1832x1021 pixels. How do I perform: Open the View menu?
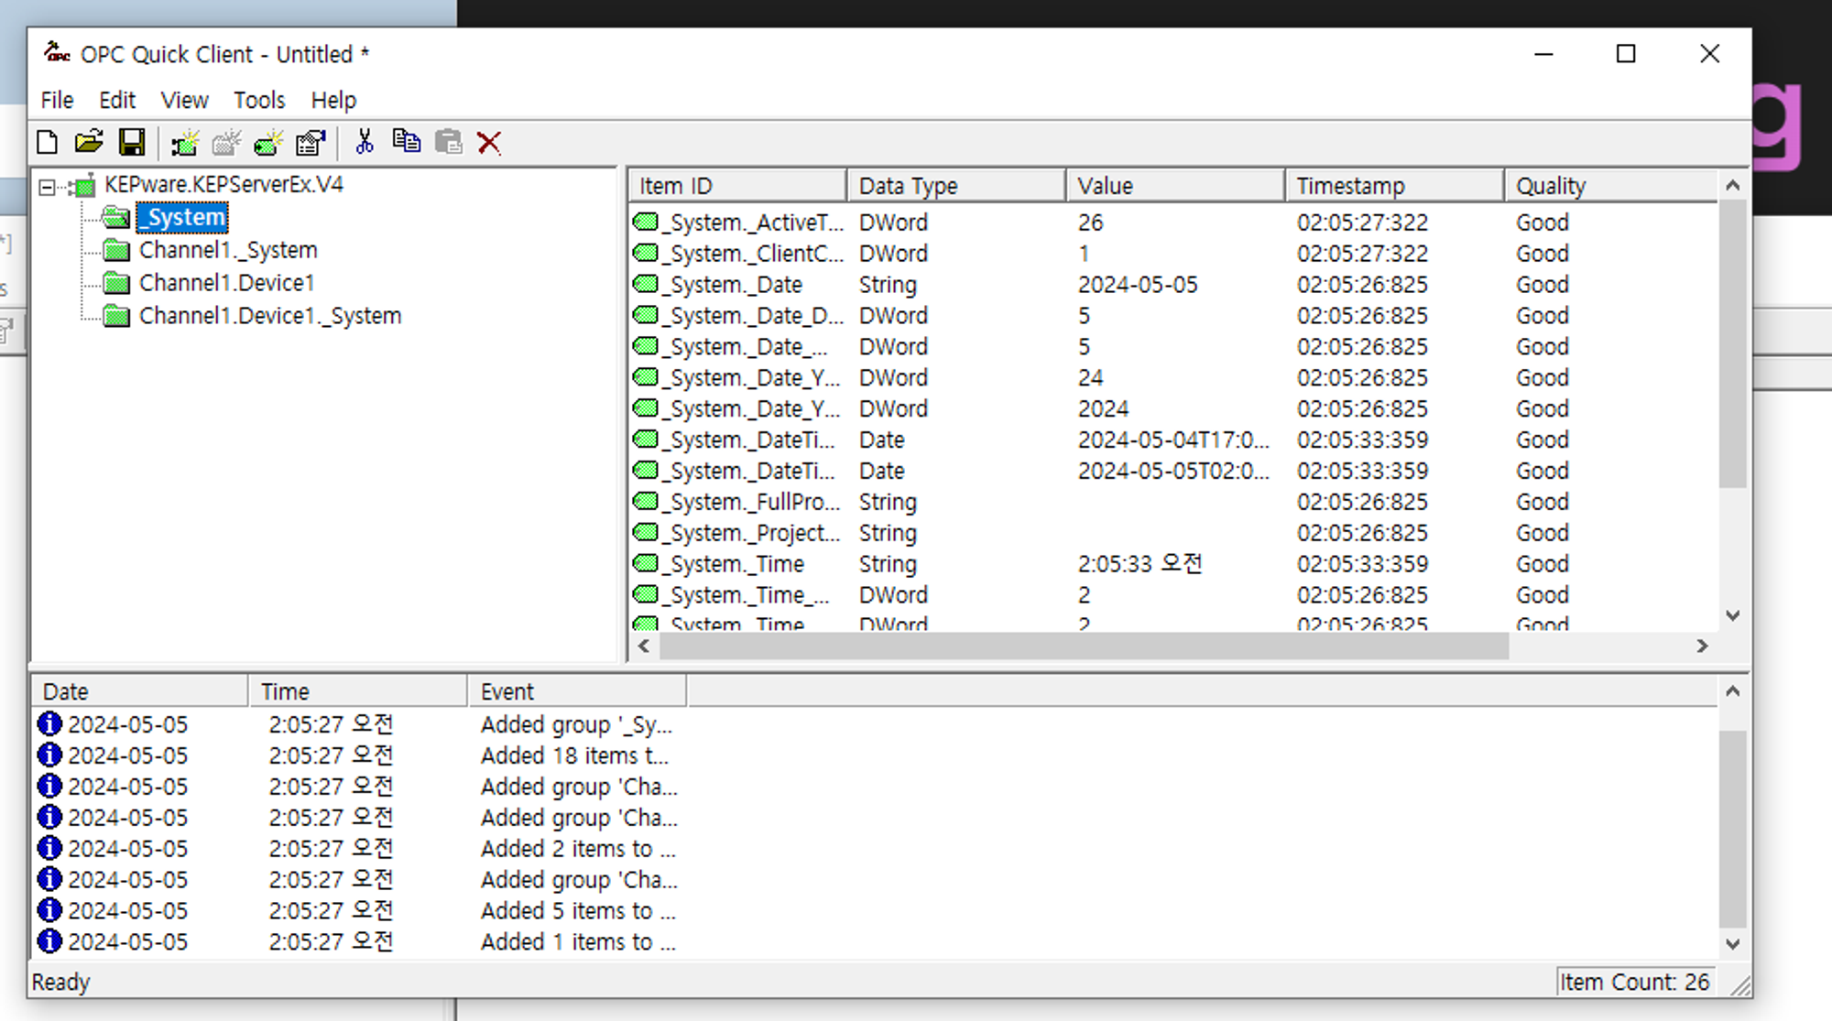(x=184, y=100)
